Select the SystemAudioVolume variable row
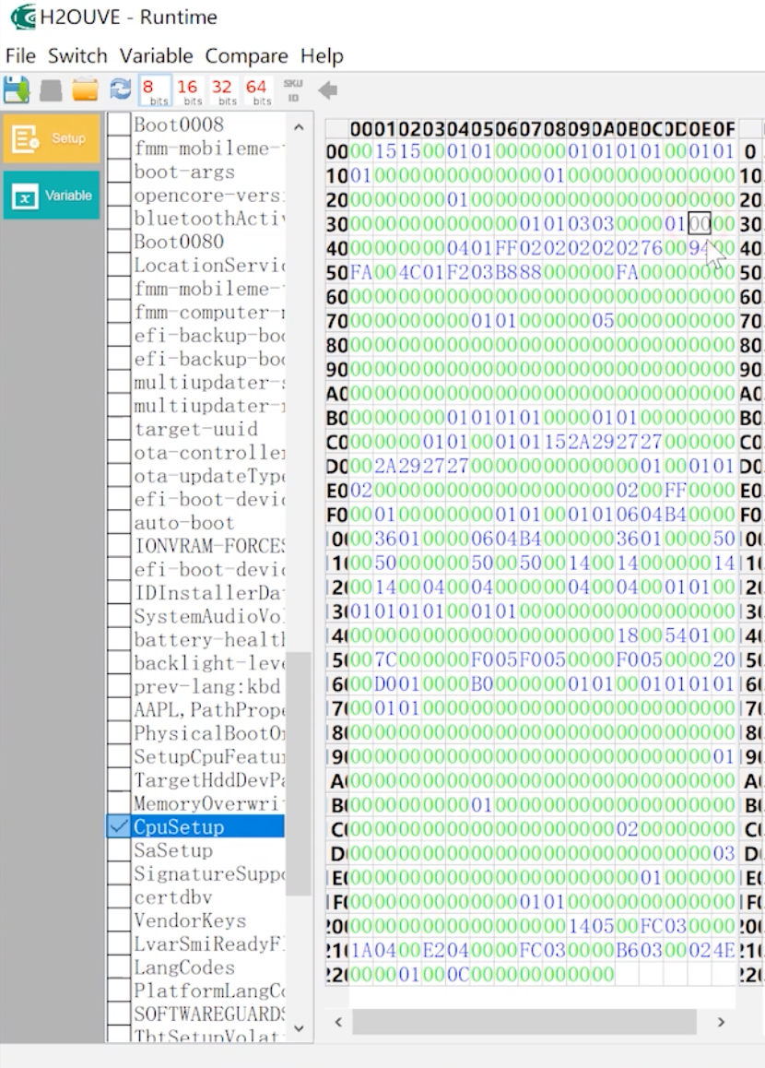765x1068 pixels. tap(208, 616)
